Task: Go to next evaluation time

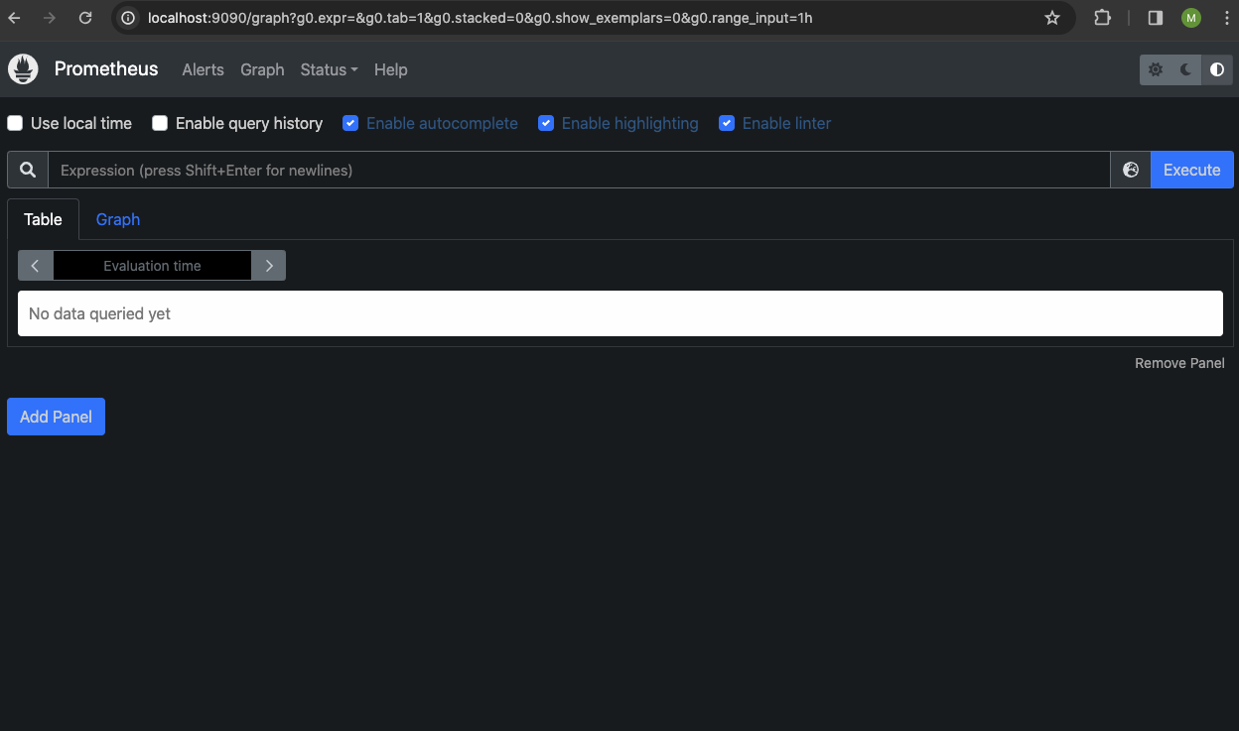Action: [269, 266]
